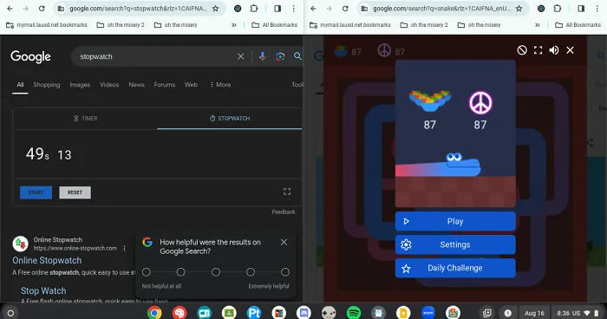Select the Shopping search tab
607x319 pixels.
click(x=47, y=84)
